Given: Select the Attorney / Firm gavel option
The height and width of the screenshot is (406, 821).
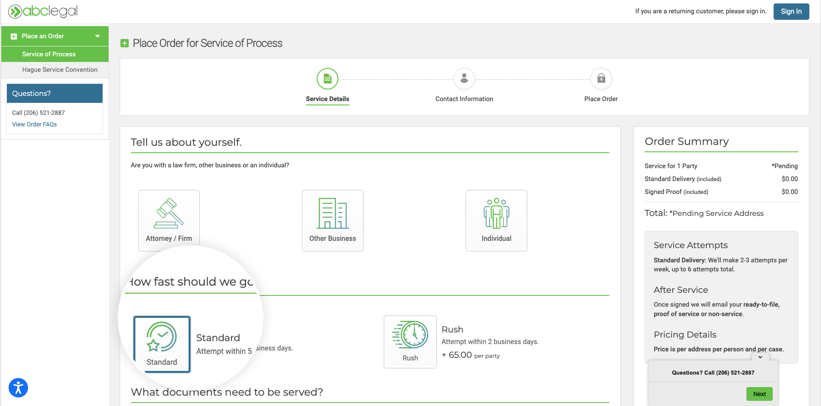Looking at the screenshot, I should (x=169, y=220).
